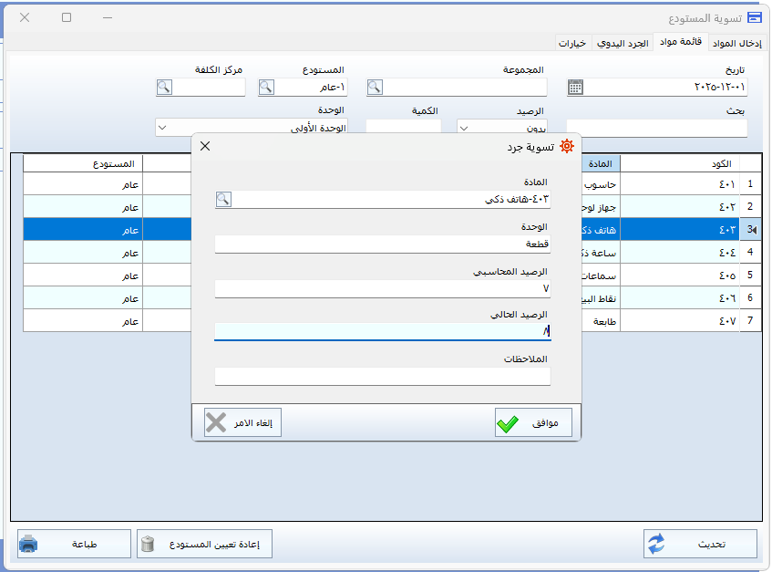This screenshot has height=572, width=772.
Task: Expand the الوحدة dropdown list
Action: (163, 129)
